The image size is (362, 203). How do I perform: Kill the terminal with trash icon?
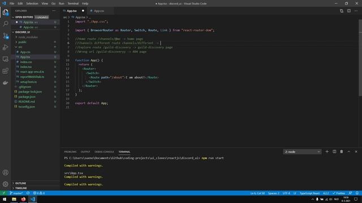click(x=342, y=152)
